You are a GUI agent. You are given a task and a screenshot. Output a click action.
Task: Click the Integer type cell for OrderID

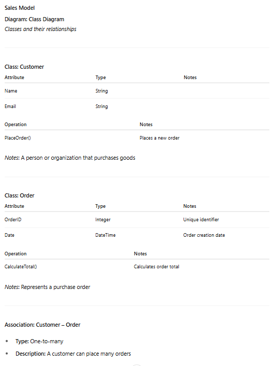coord(103,220)
